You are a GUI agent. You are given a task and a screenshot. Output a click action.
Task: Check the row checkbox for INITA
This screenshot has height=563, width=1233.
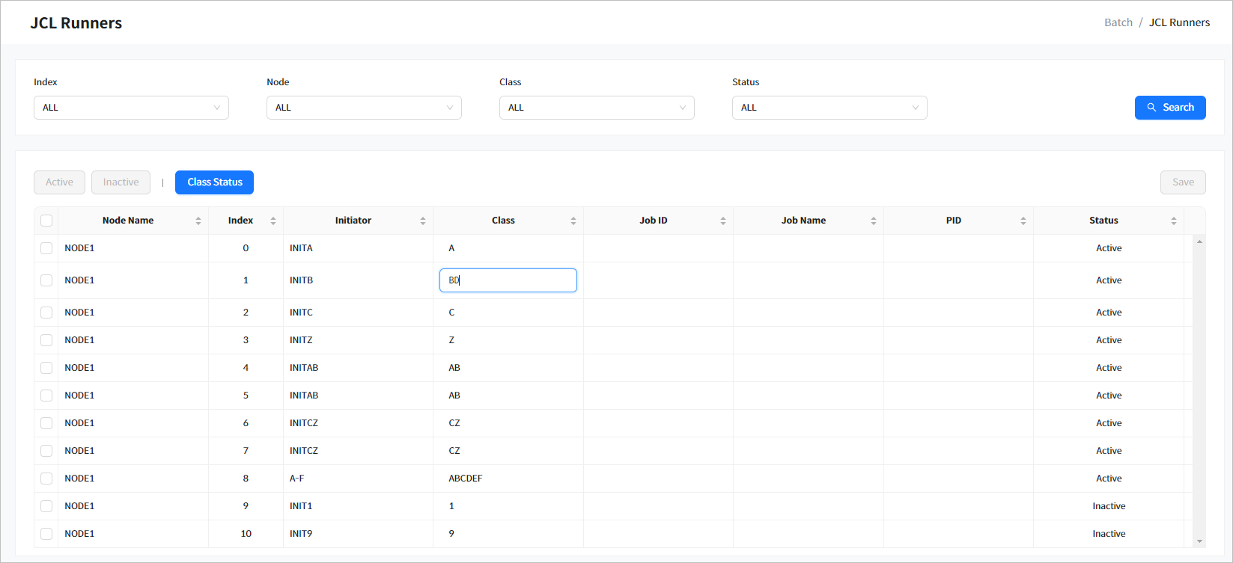(46, 248)
